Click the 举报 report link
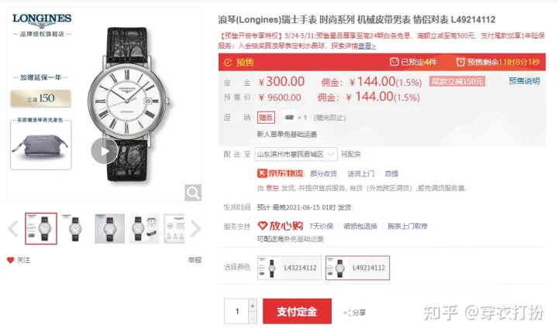Viewport: 558px width, 335px height. click(x=195, y=260)
